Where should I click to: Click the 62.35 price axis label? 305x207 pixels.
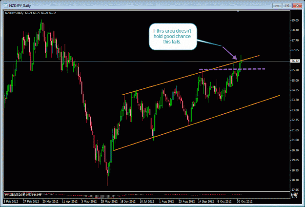(x=295, y=120)
